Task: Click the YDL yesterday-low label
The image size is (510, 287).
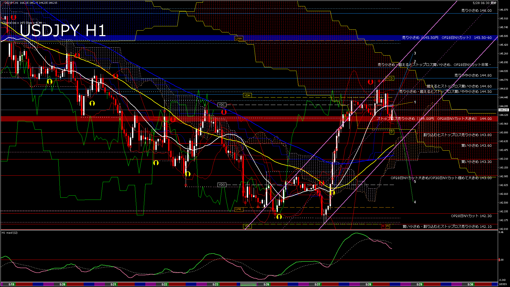Action: [247, 226]
